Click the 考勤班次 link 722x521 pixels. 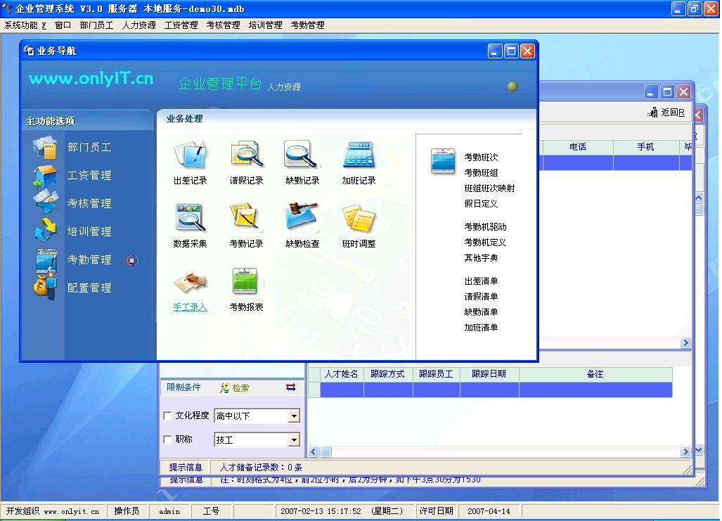click(481, 157)
